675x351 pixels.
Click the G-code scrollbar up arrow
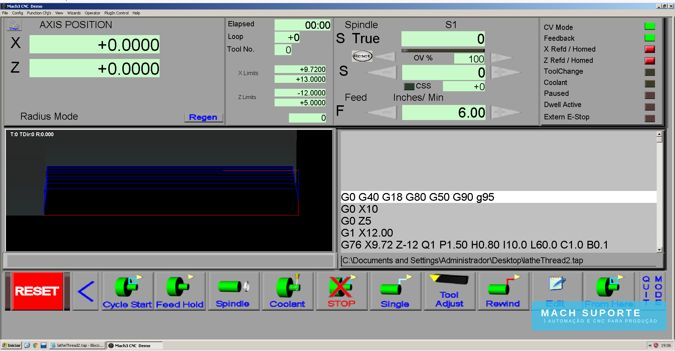[x=660, y=134]
